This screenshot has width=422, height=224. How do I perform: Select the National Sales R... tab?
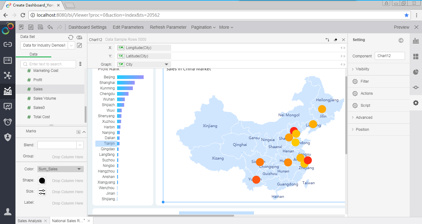click(68, 221)
